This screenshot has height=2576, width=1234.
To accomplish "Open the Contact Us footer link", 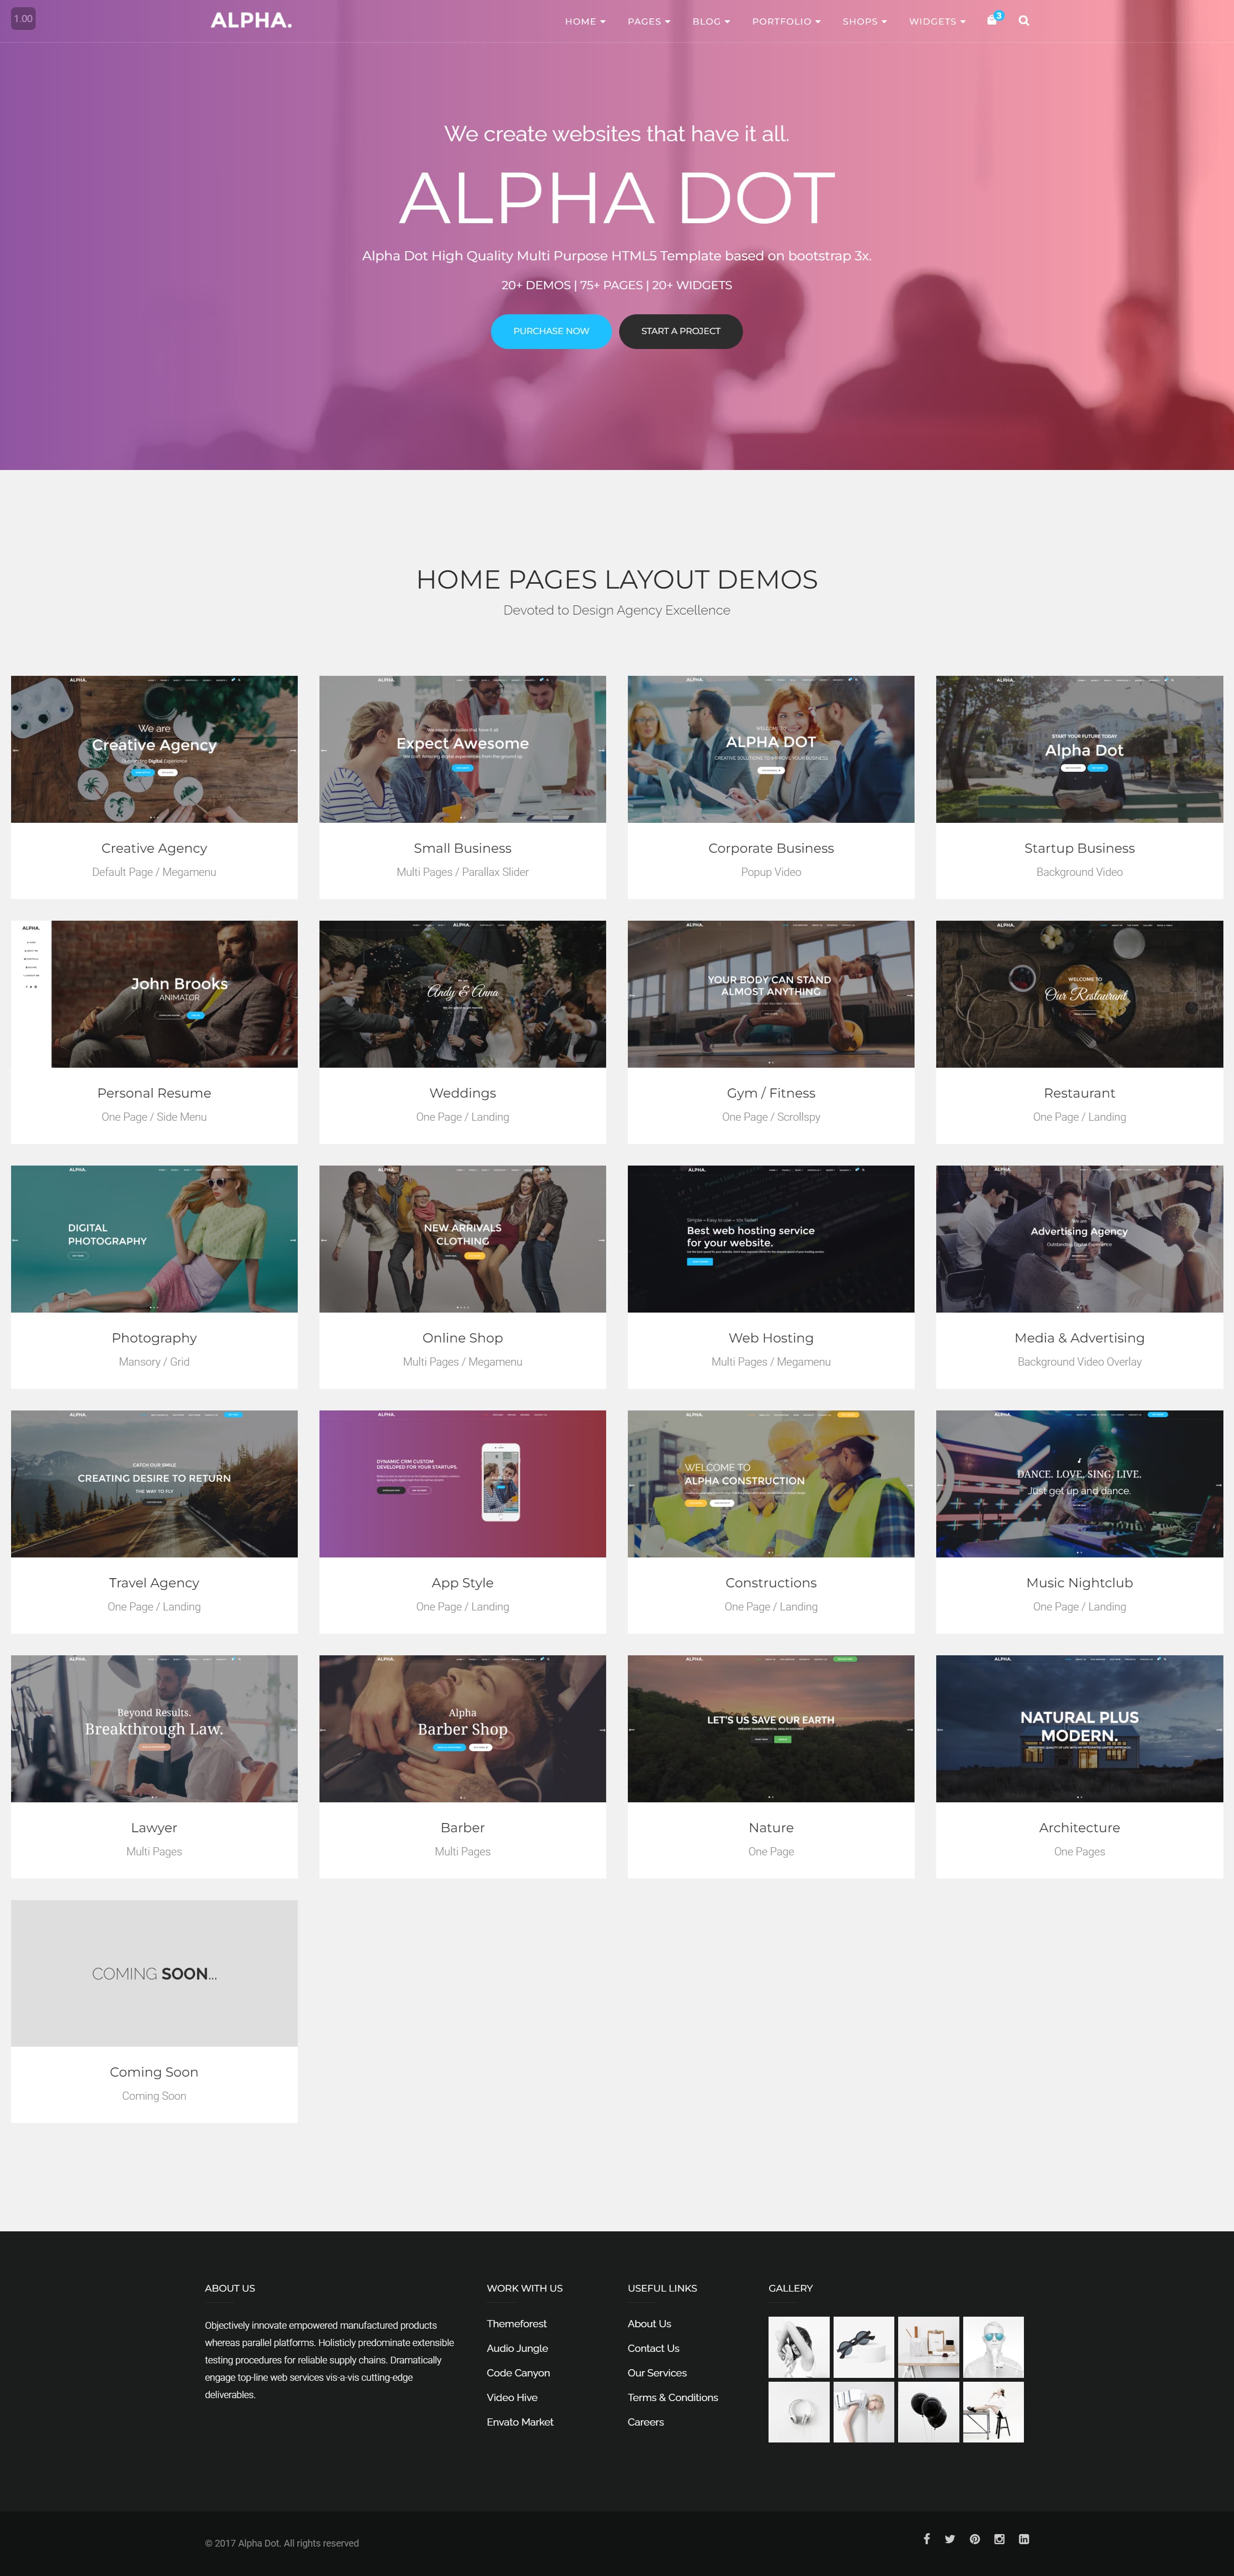I will pos(653,2348).
